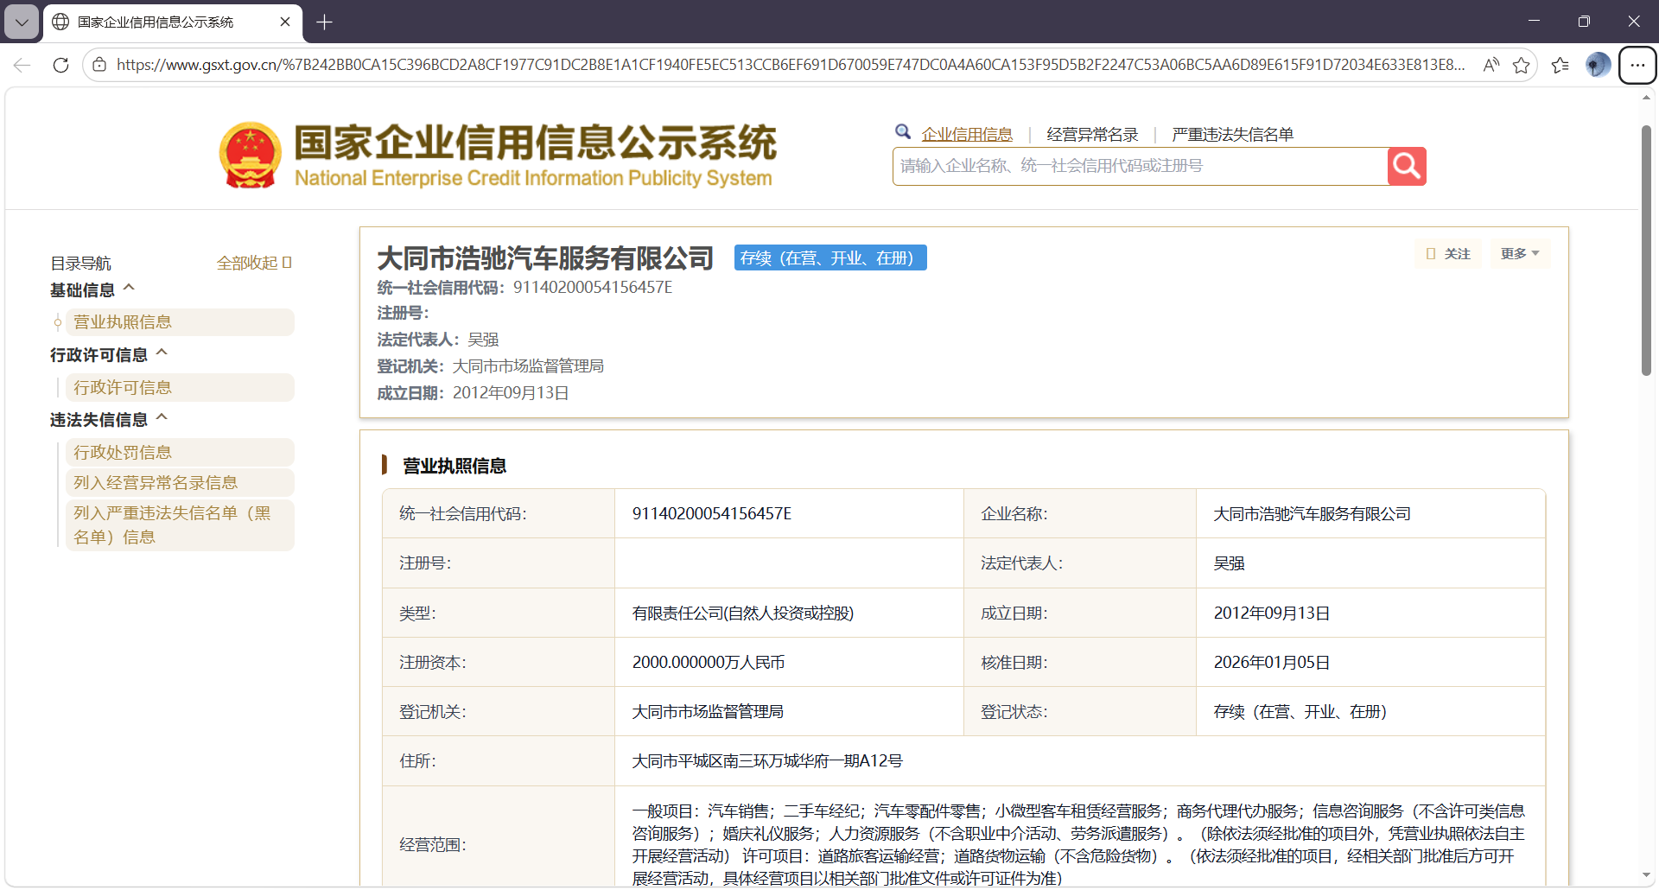
Task: Toggle the Read aloud icon
Action: point(1491,65)
